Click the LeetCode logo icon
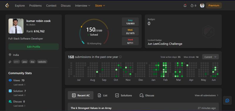235x111 pixels. 7,6
